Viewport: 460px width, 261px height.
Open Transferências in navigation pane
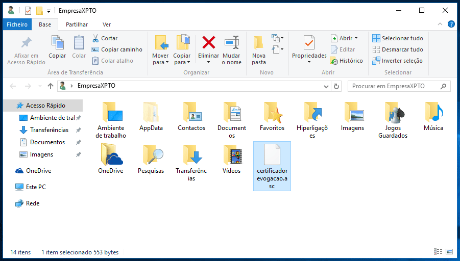click(49, 130)
